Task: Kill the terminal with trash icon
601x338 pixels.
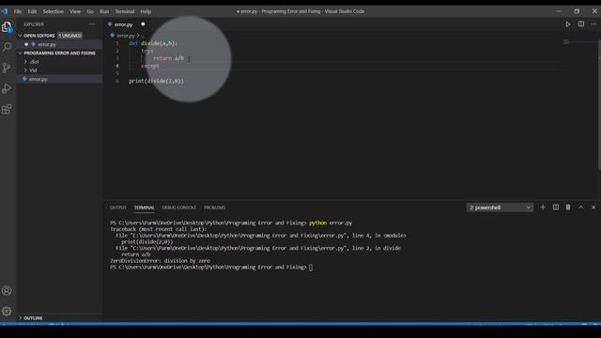Action: pyautogui.click(x=568, y=207)
